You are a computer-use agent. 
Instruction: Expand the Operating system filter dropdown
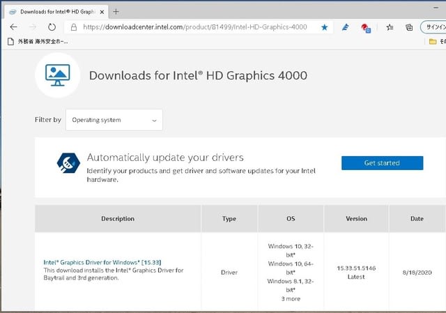pos(114,120)
